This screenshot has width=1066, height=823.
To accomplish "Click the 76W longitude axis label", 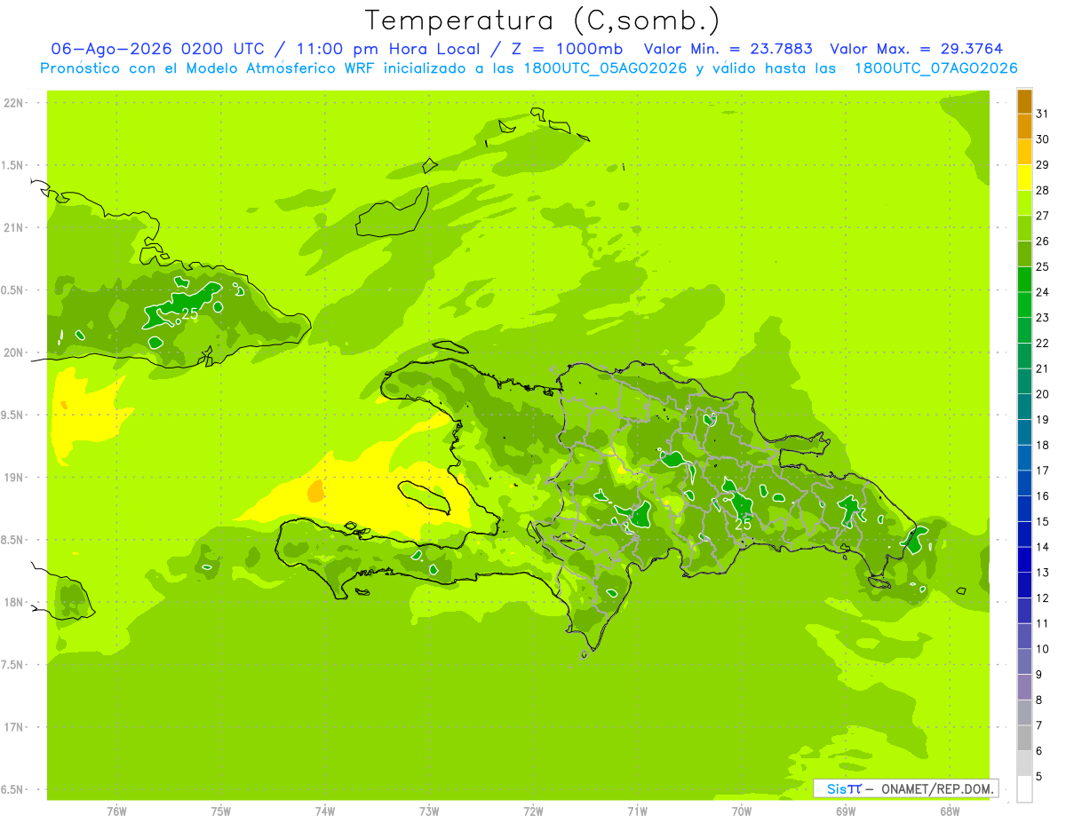I will pos(116,811).
